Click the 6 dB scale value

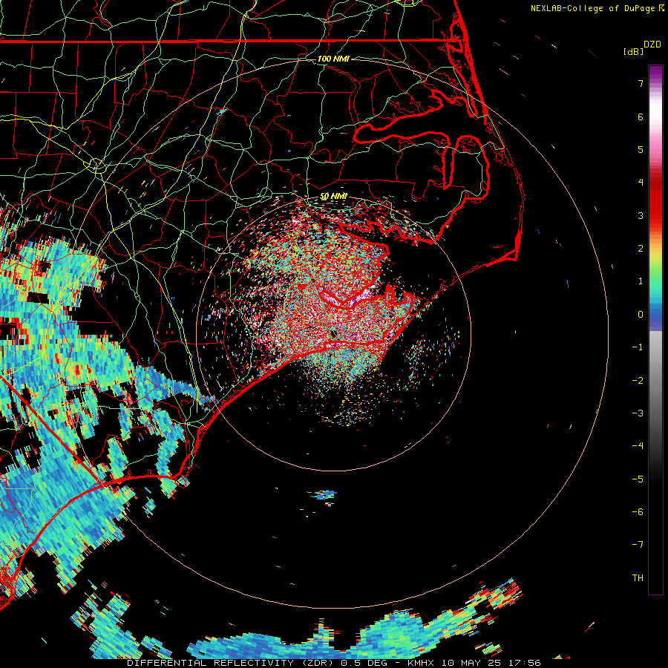point(641,117)
